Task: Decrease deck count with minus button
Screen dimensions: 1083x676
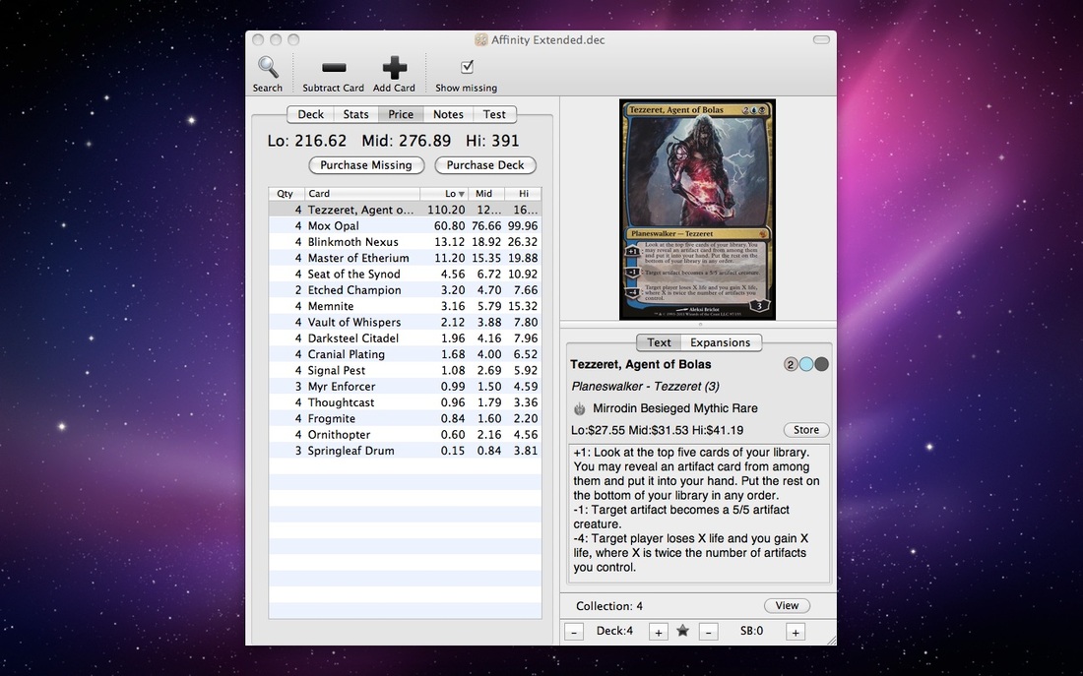Action: click(575, 632)
